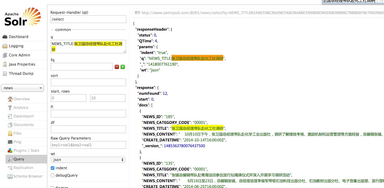
Task: Click the rows value field
Action: coord(108,98)
